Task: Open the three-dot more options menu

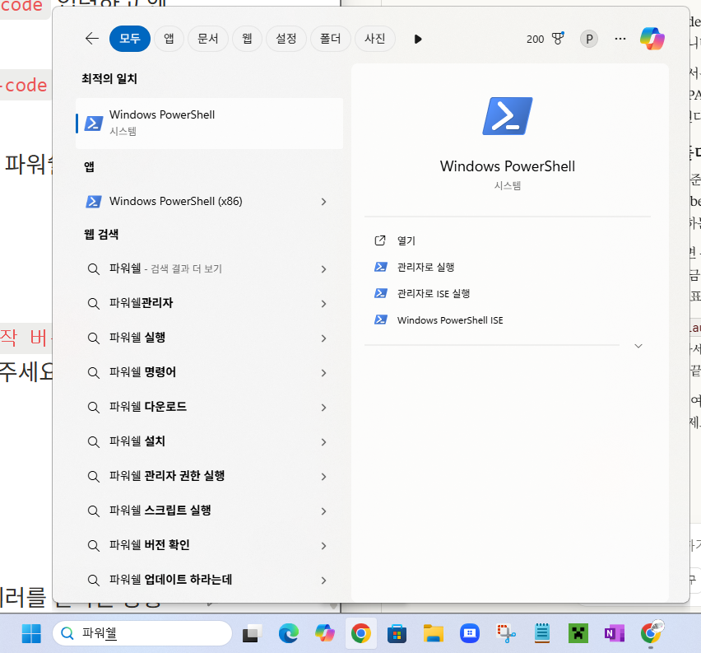Action: pyautogui.click(x=621, y=39)
